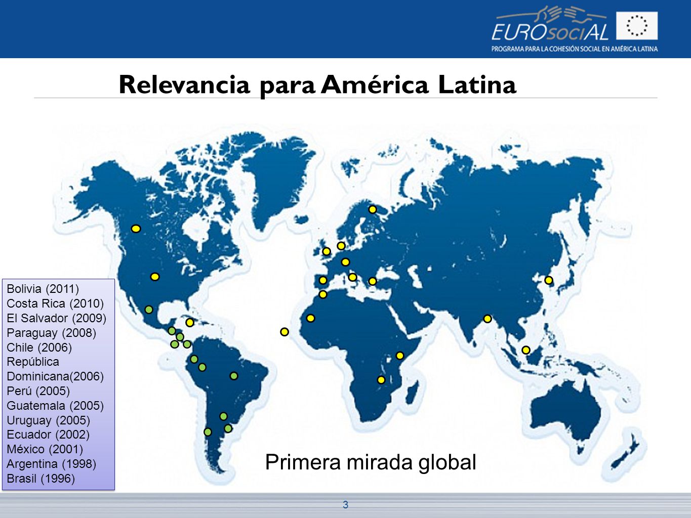
Task: Select the 'Bolivia (2011)' list entry
Action: (x=43, y=289)
